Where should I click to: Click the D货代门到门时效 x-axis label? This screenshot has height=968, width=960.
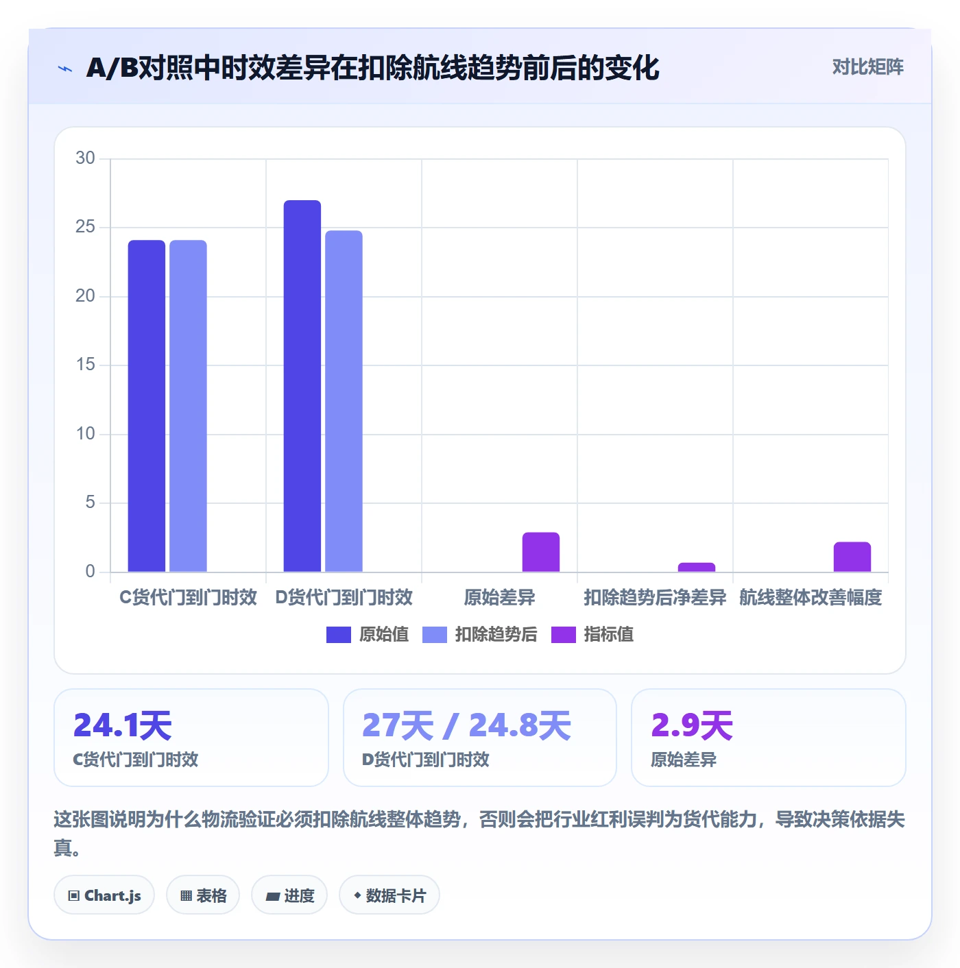pyautogui.click(x=344, y=598)
